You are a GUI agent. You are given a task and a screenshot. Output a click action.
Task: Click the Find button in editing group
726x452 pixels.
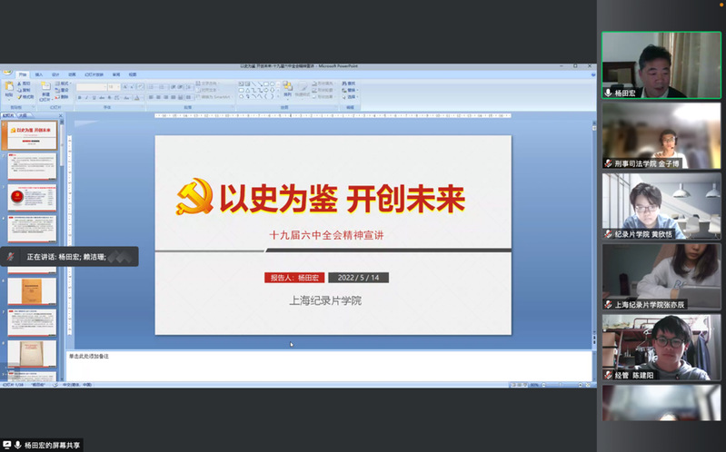pos(347,83)
